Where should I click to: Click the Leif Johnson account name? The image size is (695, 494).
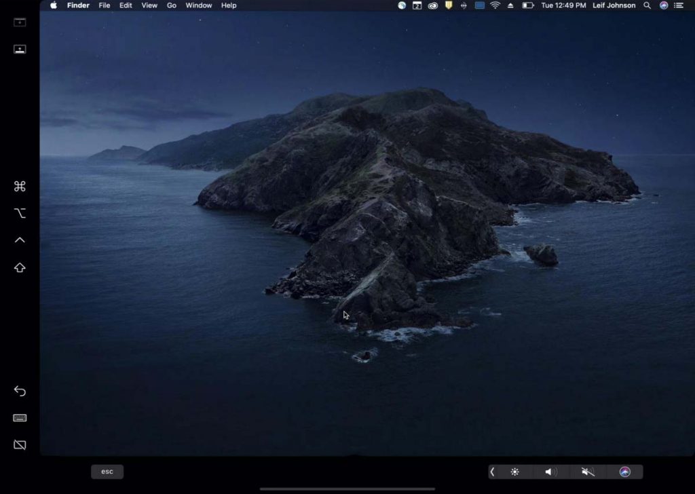pos(614,5)
